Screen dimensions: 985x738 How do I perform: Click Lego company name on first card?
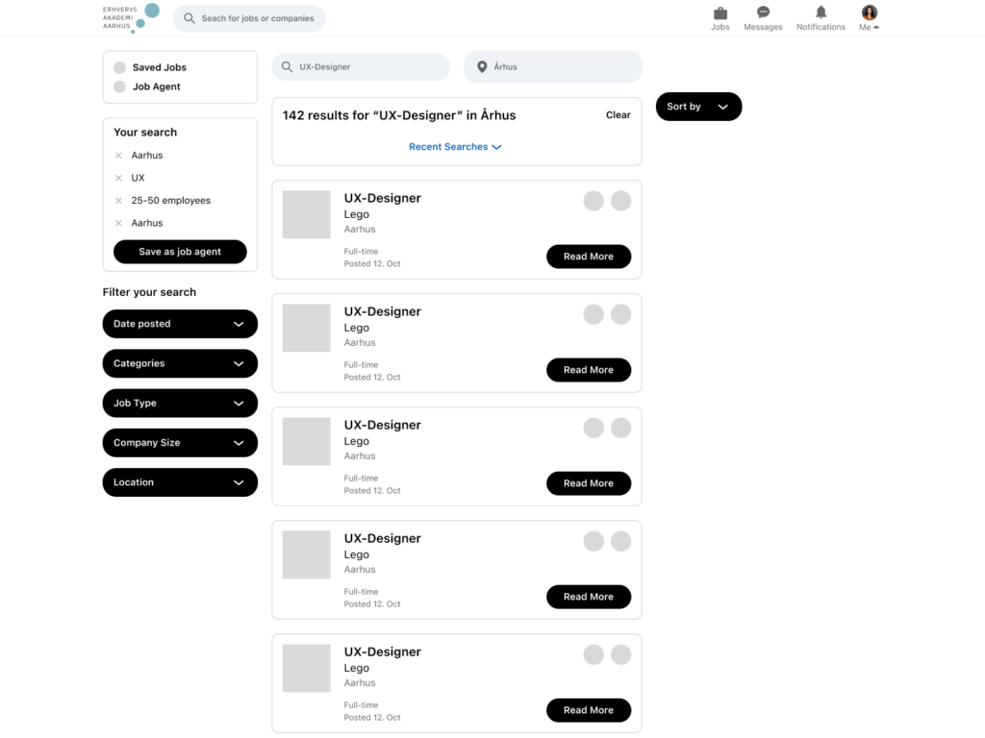(356, 214)
